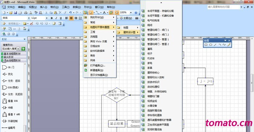Choose the Text tool A icon

coord(105,13)
